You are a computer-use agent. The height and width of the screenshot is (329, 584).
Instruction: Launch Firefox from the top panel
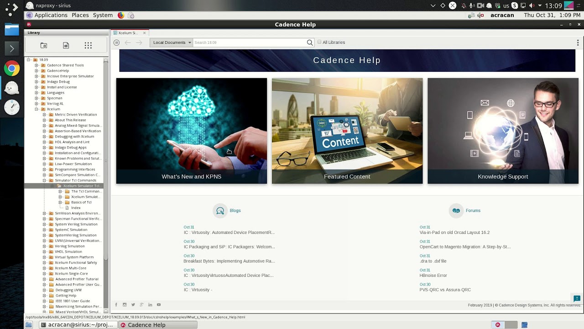tap(120, 15)
